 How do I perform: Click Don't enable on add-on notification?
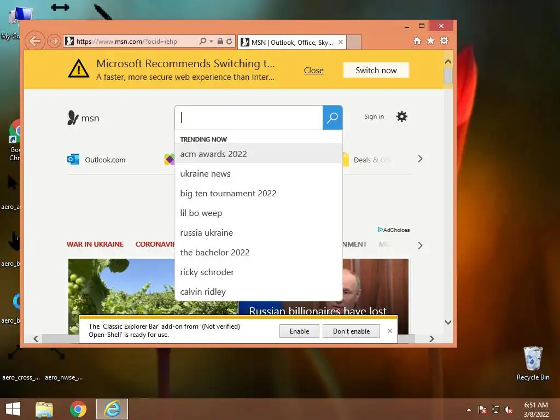coord(351,331)
